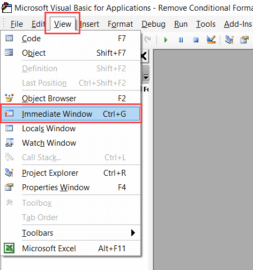Switch back to Microsoft Excel
This screenshot has height=270, width=253.
click(x=71, y=249)
